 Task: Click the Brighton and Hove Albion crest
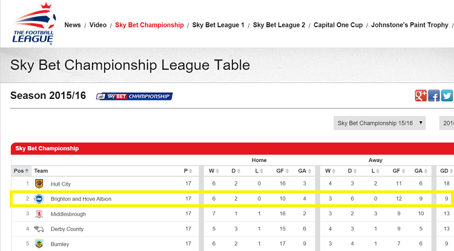click(x=39, y=199)
